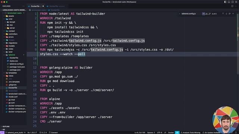
Task: Open modd.conf file
Action: point(13,97)
